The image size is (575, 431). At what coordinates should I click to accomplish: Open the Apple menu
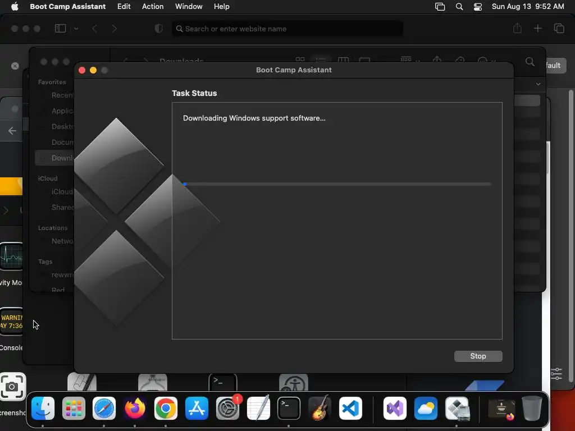point(15,6)
